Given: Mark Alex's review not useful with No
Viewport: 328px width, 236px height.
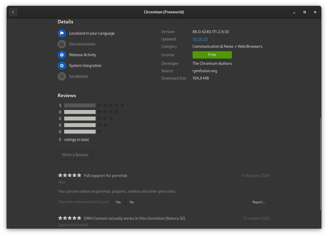Looking at the screenshot, I should click(132, 202).
